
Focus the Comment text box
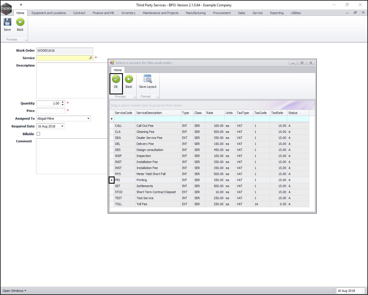coord(72,156)
